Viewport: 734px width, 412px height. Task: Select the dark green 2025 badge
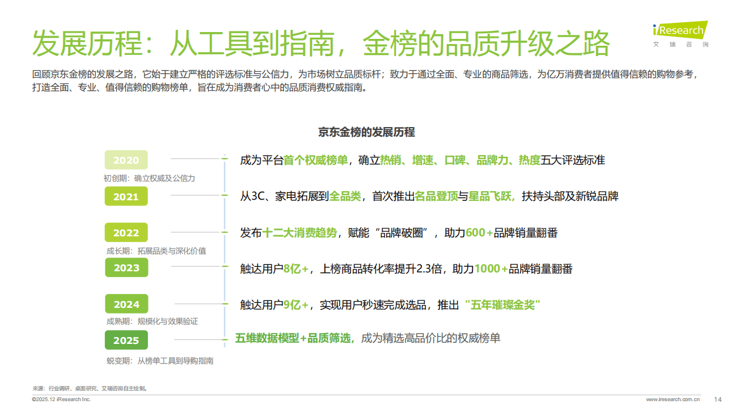tap(126, 340)
